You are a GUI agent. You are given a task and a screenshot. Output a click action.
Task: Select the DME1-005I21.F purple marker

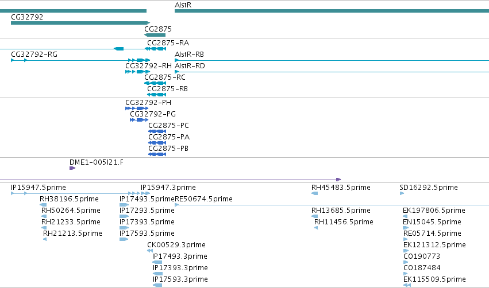(72, 168)
